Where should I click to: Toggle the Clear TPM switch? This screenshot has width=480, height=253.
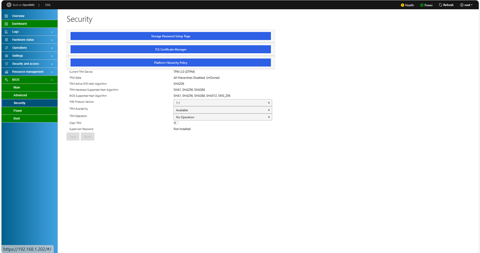pos(176,123)
